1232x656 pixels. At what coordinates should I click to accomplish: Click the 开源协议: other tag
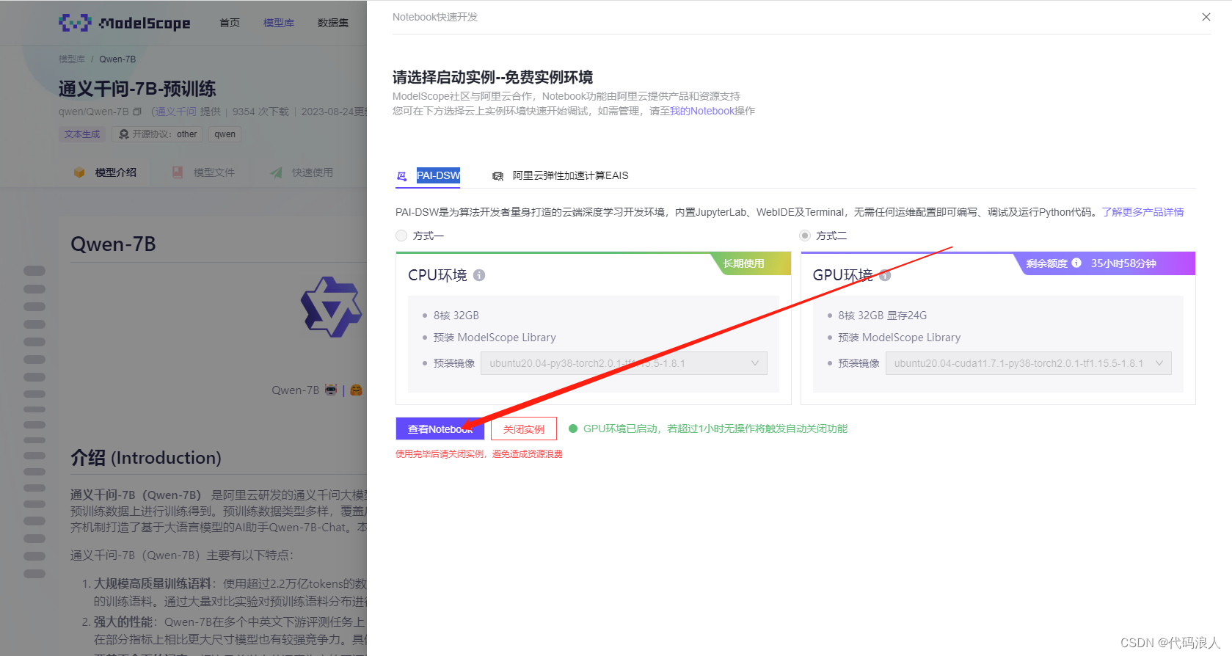point(158,134)
